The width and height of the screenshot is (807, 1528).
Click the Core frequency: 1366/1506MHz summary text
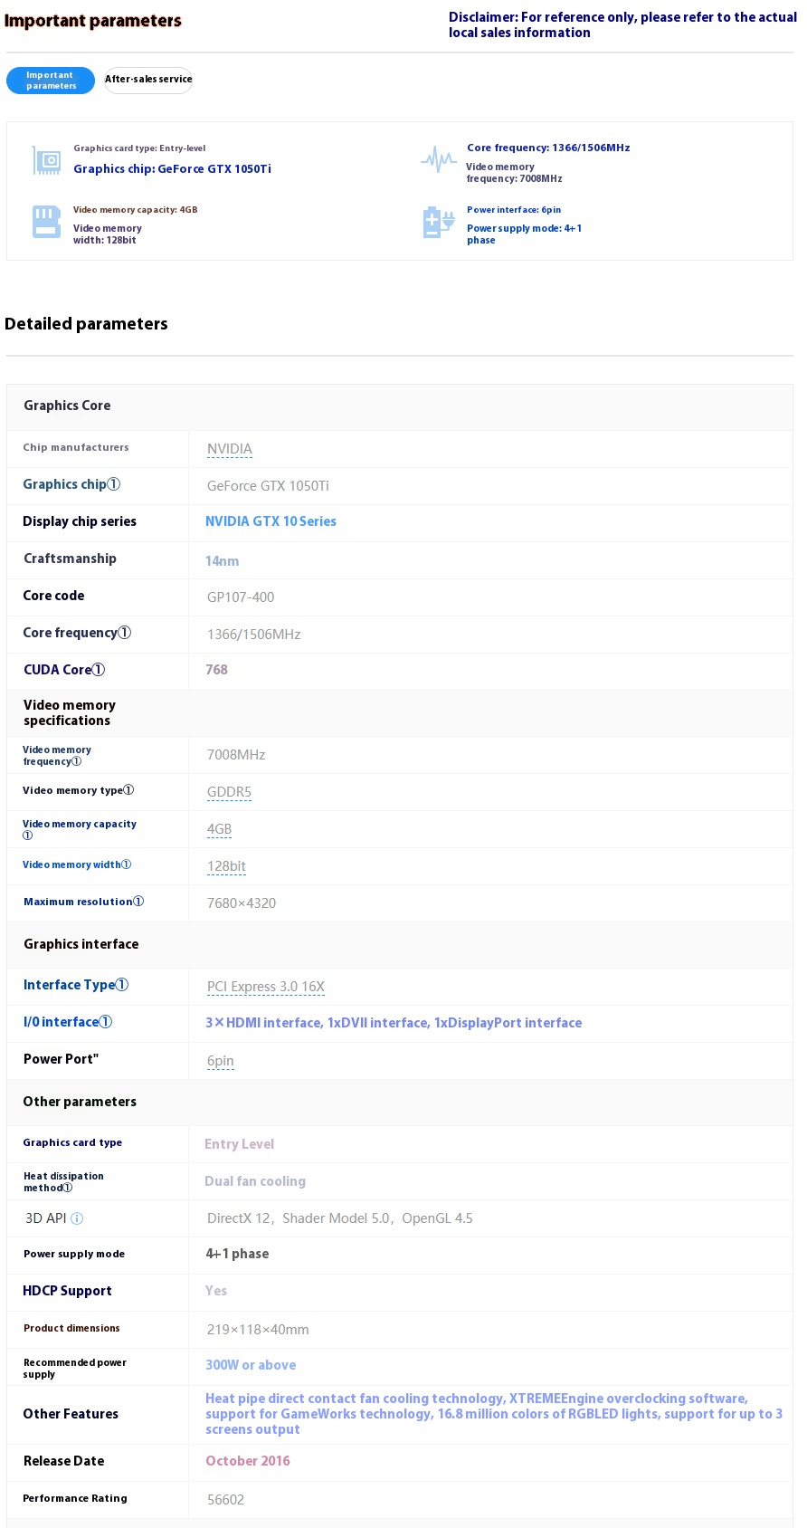pyautogui.click(x=548, y=148)
